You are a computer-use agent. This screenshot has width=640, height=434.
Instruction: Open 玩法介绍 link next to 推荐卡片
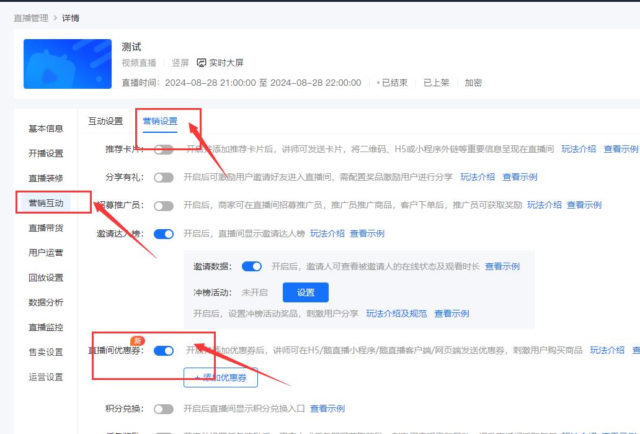click(x=578, y=148)
